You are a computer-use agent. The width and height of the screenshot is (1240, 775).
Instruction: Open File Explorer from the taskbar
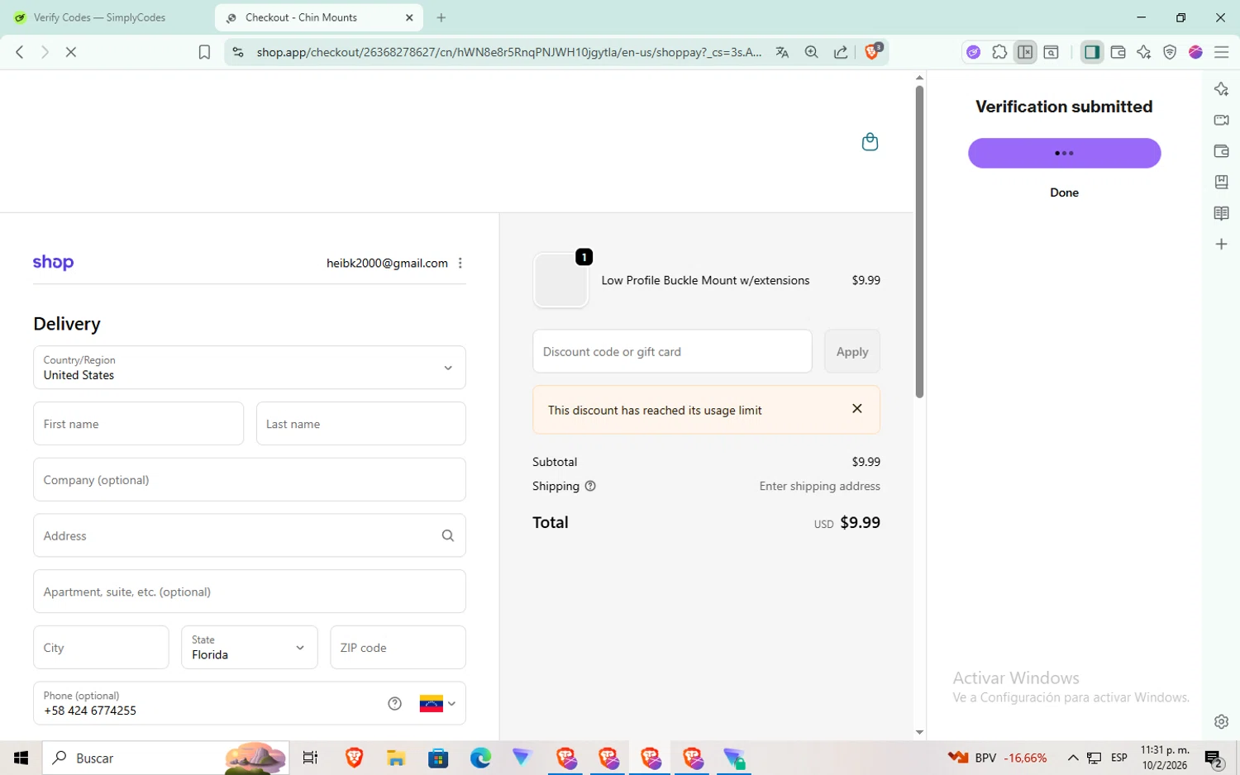click(x=396, y=758)
